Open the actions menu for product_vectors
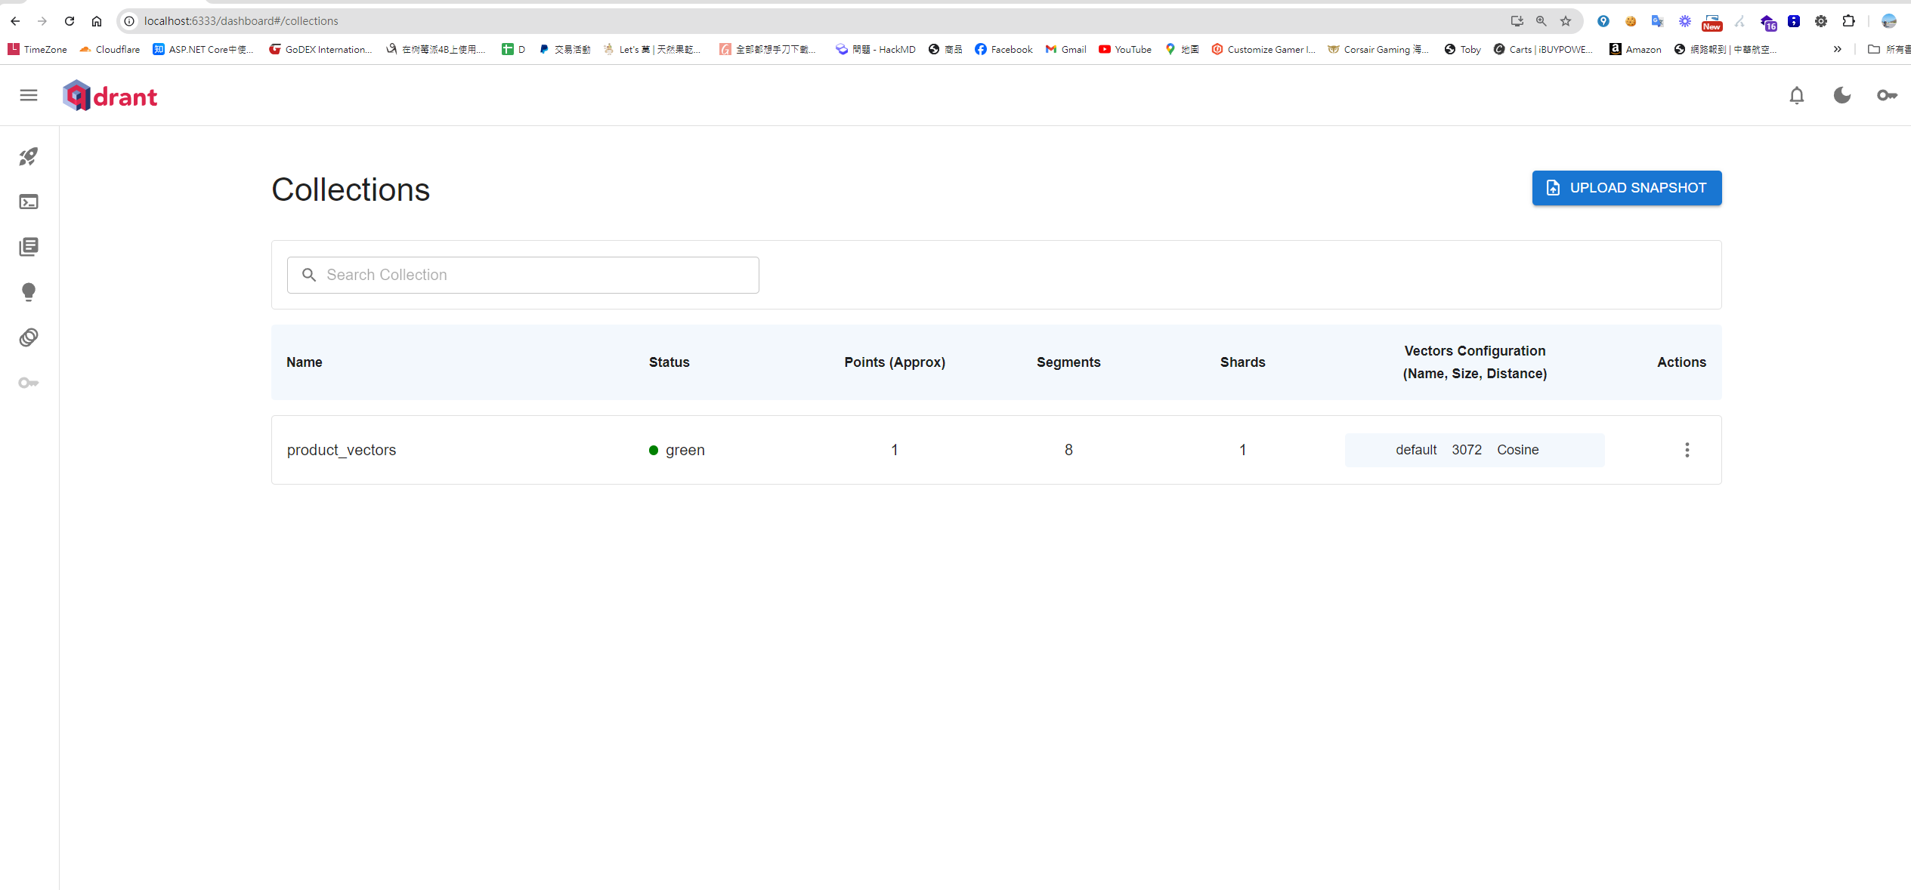 pyautogui.click(x=1687, y=449)
